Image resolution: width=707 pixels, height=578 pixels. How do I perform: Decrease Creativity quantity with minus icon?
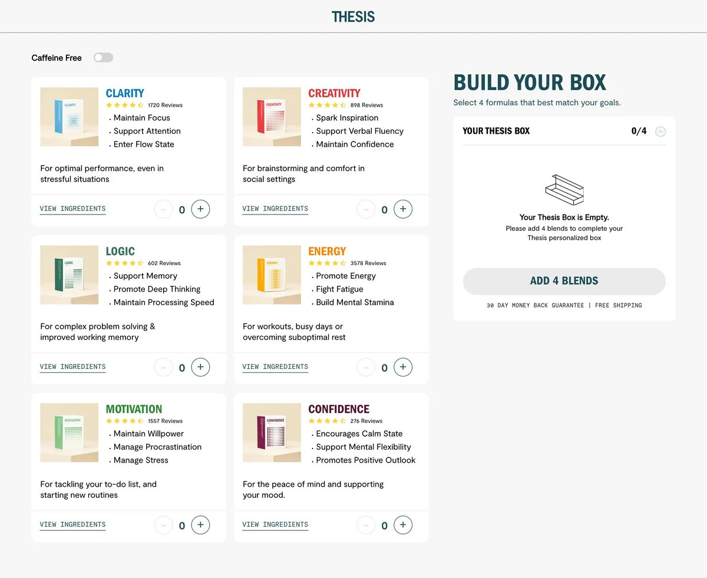point(366,209)
